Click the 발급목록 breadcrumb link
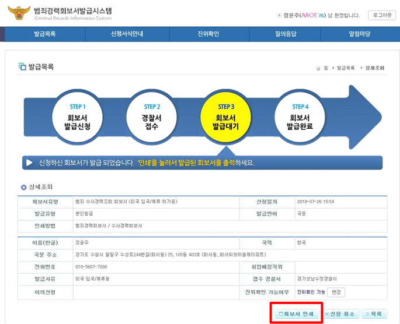This screenshot has height=324, width=400. click(346, 68)
